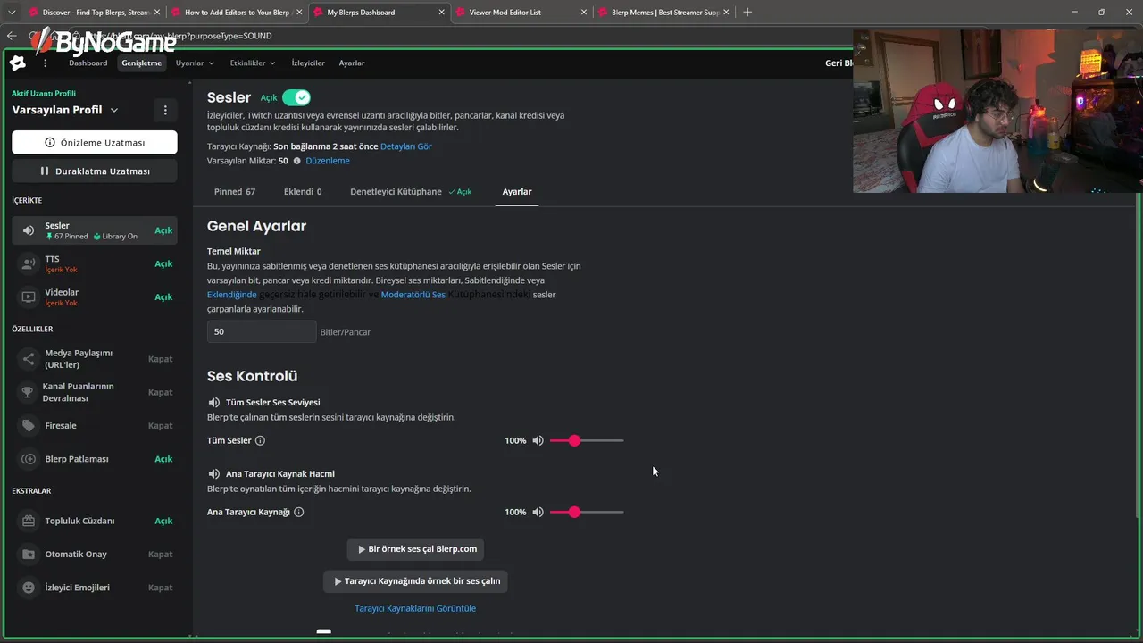Viewport: 1143px width, 643px height.
Task: Click Duraklatma Uzatması button
Action: point(95,171)
